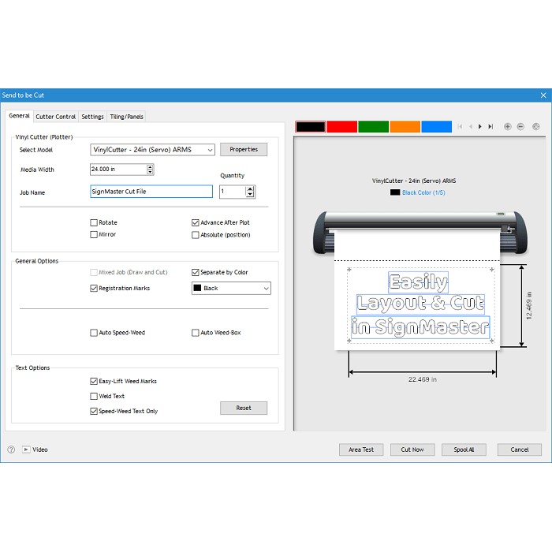Click the zoom out magnifier icon
This screenshot has height=552, width=552.
[520, 126]
